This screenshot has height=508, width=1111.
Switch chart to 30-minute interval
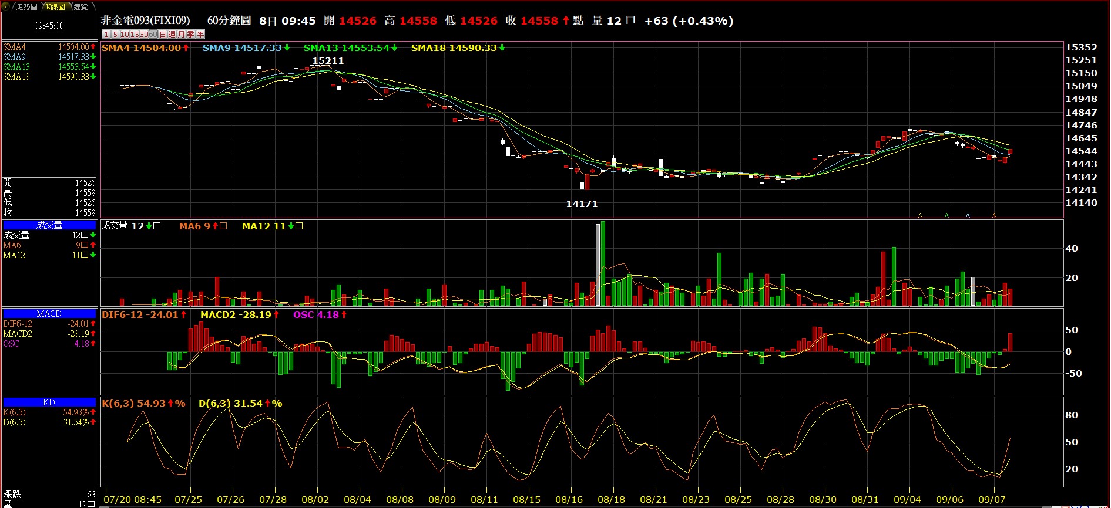point(143,34)
